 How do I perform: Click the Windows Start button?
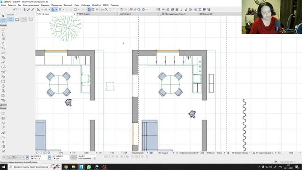(3, 167)
